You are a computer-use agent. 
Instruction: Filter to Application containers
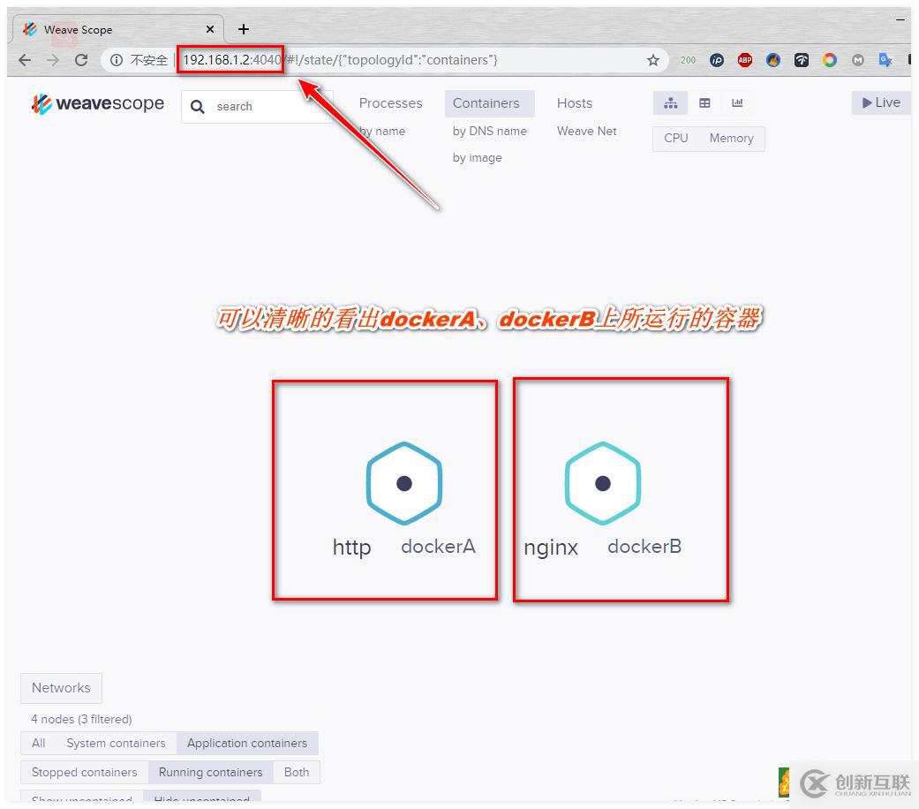pyautogui.click(x=247, y=744)
